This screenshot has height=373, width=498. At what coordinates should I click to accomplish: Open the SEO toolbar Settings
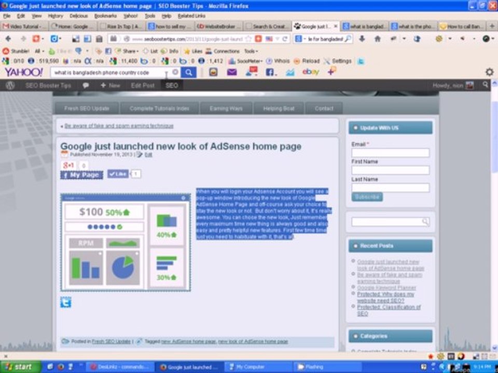tap(337, 61)
